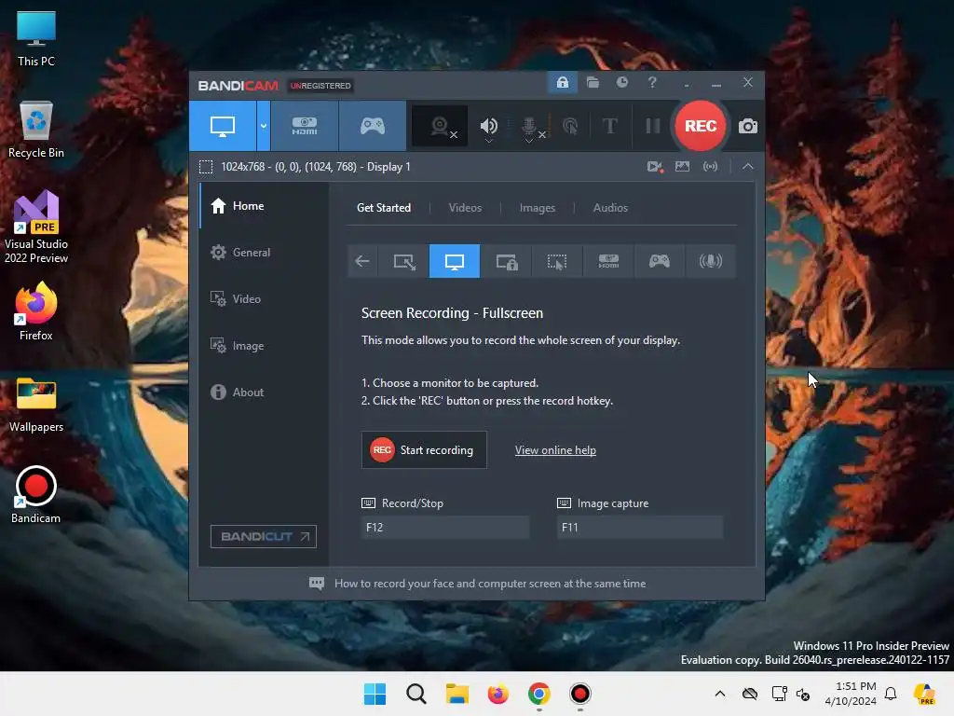The height and width of the screenshot is (716, 954).
Task: Open the output folder icon
Action: 593,82
